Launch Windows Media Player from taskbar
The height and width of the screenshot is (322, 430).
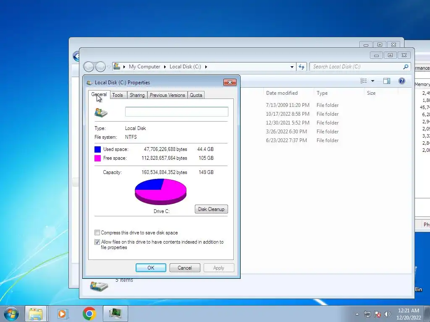(63, 314)
